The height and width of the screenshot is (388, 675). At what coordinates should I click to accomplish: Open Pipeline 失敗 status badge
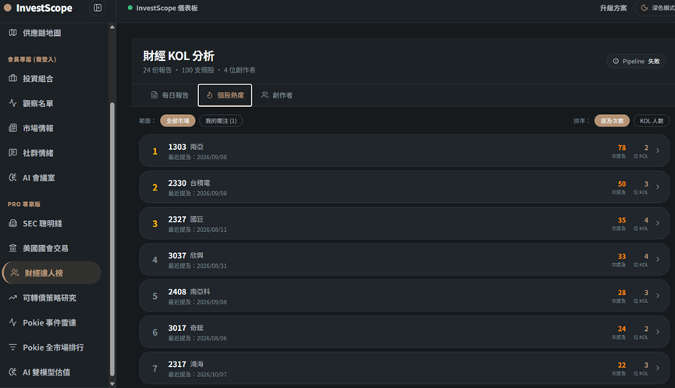pyautogui.click(x=636, y=61)
